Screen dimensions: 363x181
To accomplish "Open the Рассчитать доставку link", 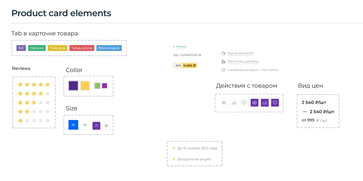I will pyautogui.click(x=243, y=62).
